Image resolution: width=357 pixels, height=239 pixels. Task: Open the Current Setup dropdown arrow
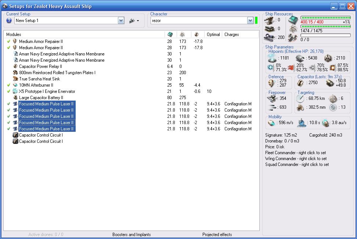[121, 21]
